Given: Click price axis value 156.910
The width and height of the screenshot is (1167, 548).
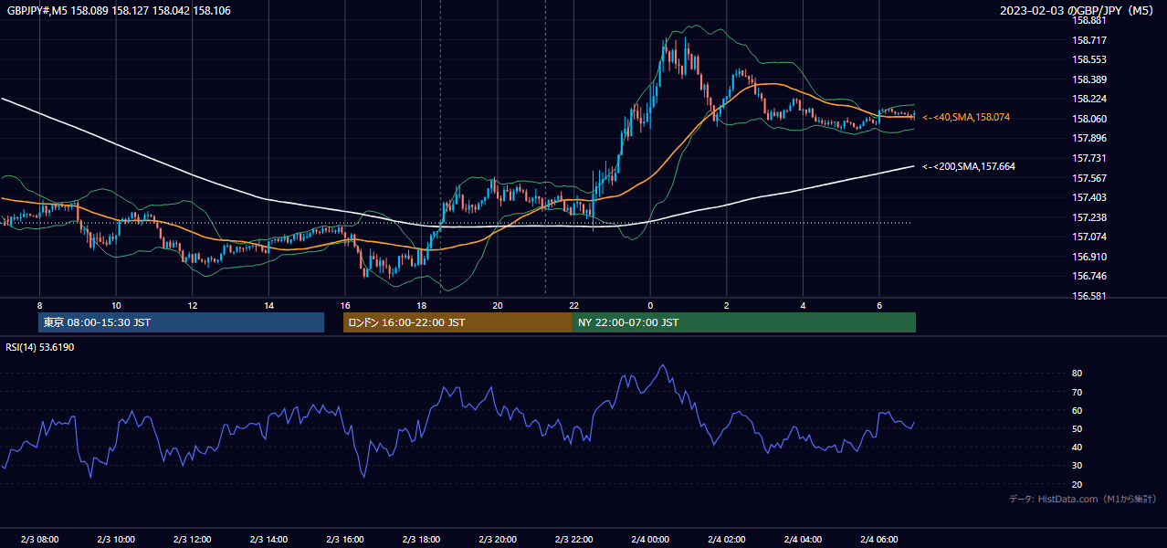Looking at the screenshot, I should [x=1089, y=257].
